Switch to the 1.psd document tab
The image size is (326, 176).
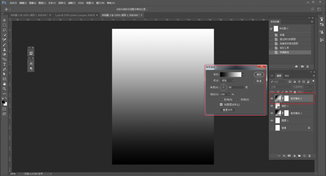click(x=75, y=15)
